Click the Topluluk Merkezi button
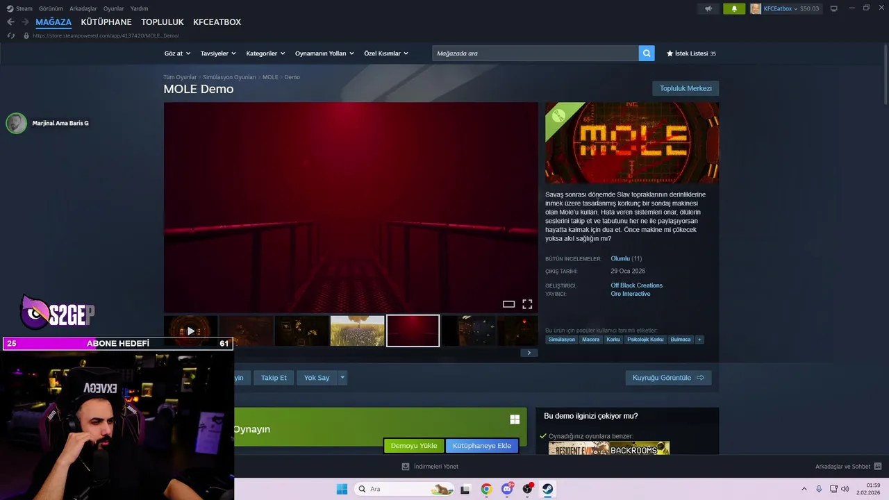This screenshot has height=500, width=889. click(x=686, y=88)
